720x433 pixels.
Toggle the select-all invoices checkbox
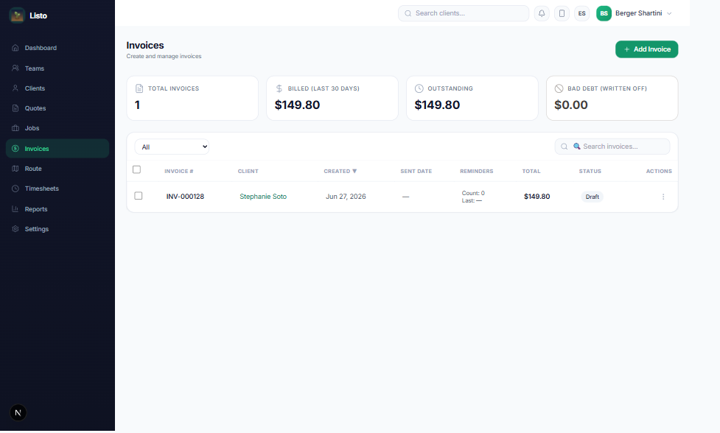pos(137,169)
